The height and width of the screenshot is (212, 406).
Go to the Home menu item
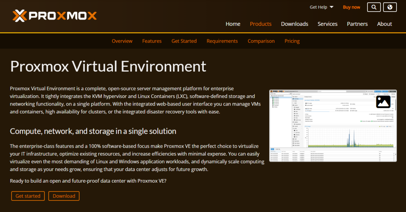(x=233, y=24)
